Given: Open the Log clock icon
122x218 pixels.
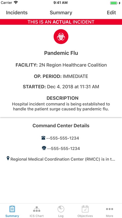Looking at the screenshot, I should pos(61,209).
